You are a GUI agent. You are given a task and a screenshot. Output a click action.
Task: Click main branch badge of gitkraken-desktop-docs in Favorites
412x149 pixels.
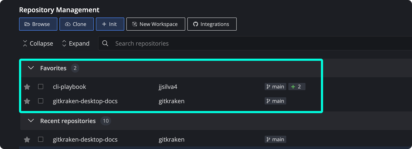pos(275,101)
